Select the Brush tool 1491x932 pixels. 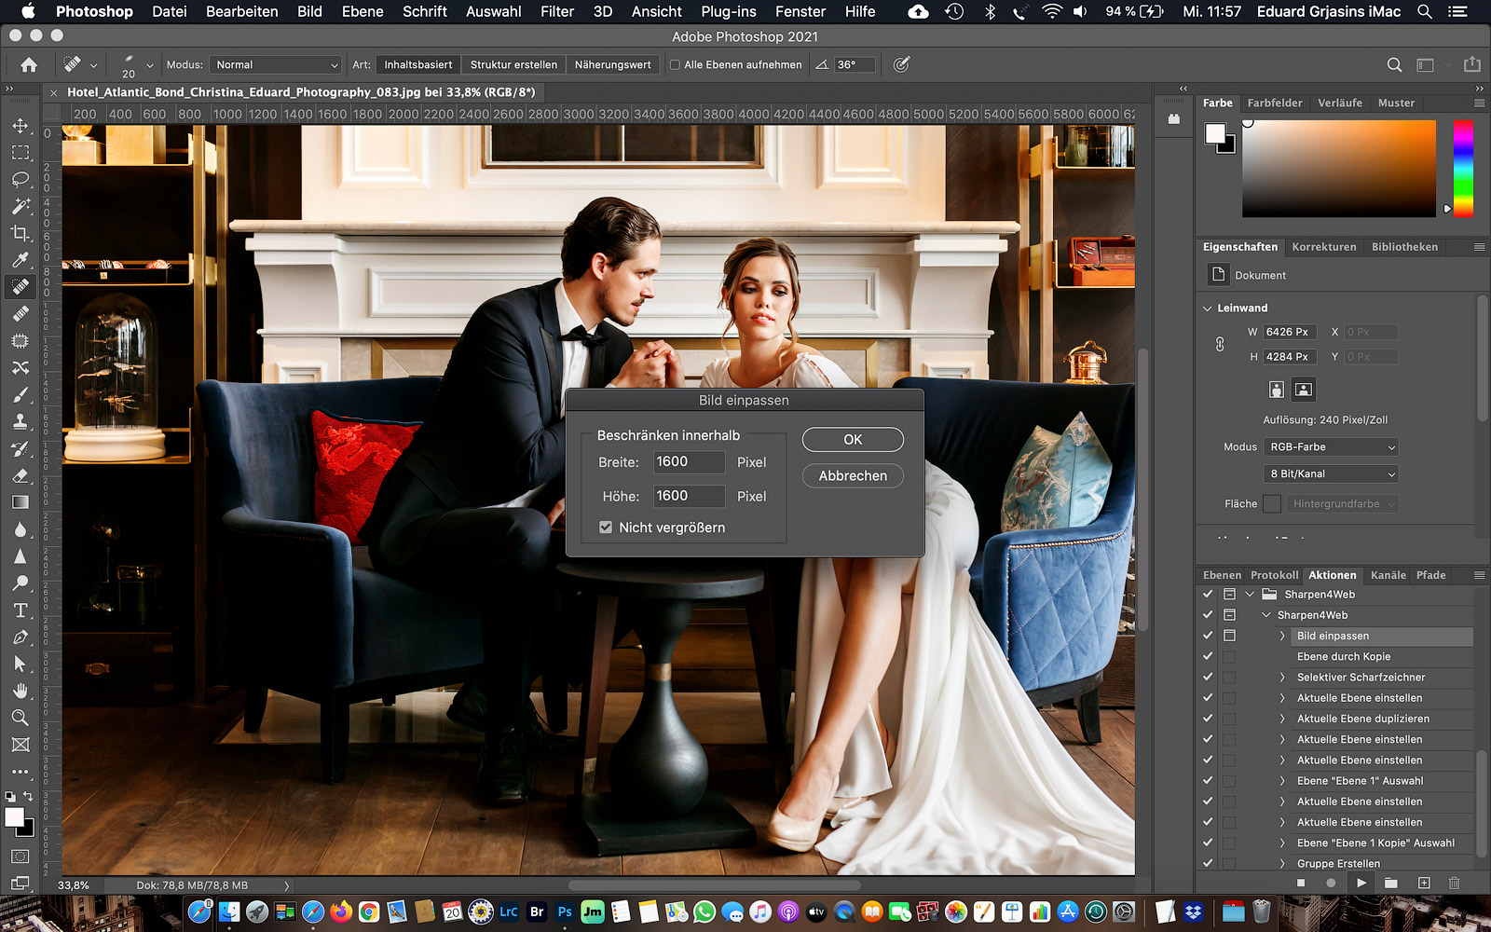[x=21, y=394]
